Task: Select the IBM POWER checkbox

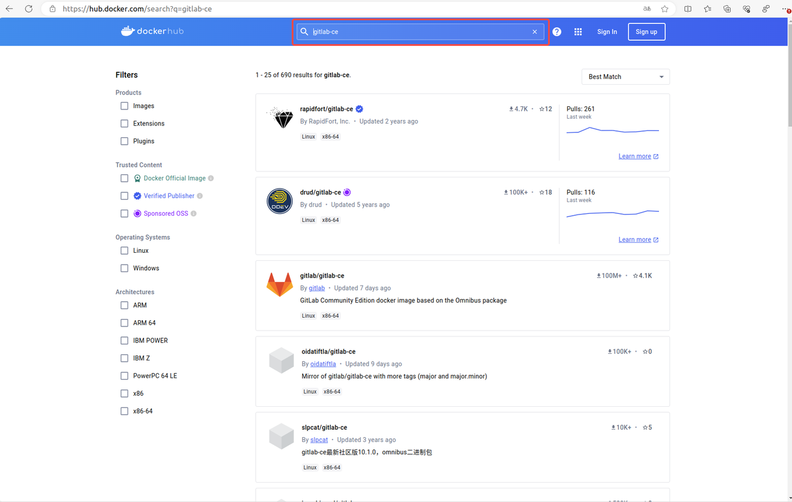Action: 124,341
